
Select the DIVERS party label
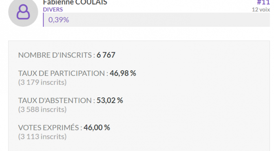[53, 9]
